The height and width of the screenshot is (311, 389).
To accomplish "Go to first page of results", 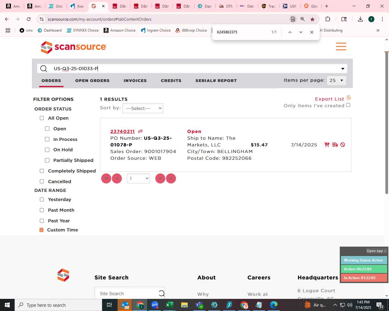I will point(106,179).
